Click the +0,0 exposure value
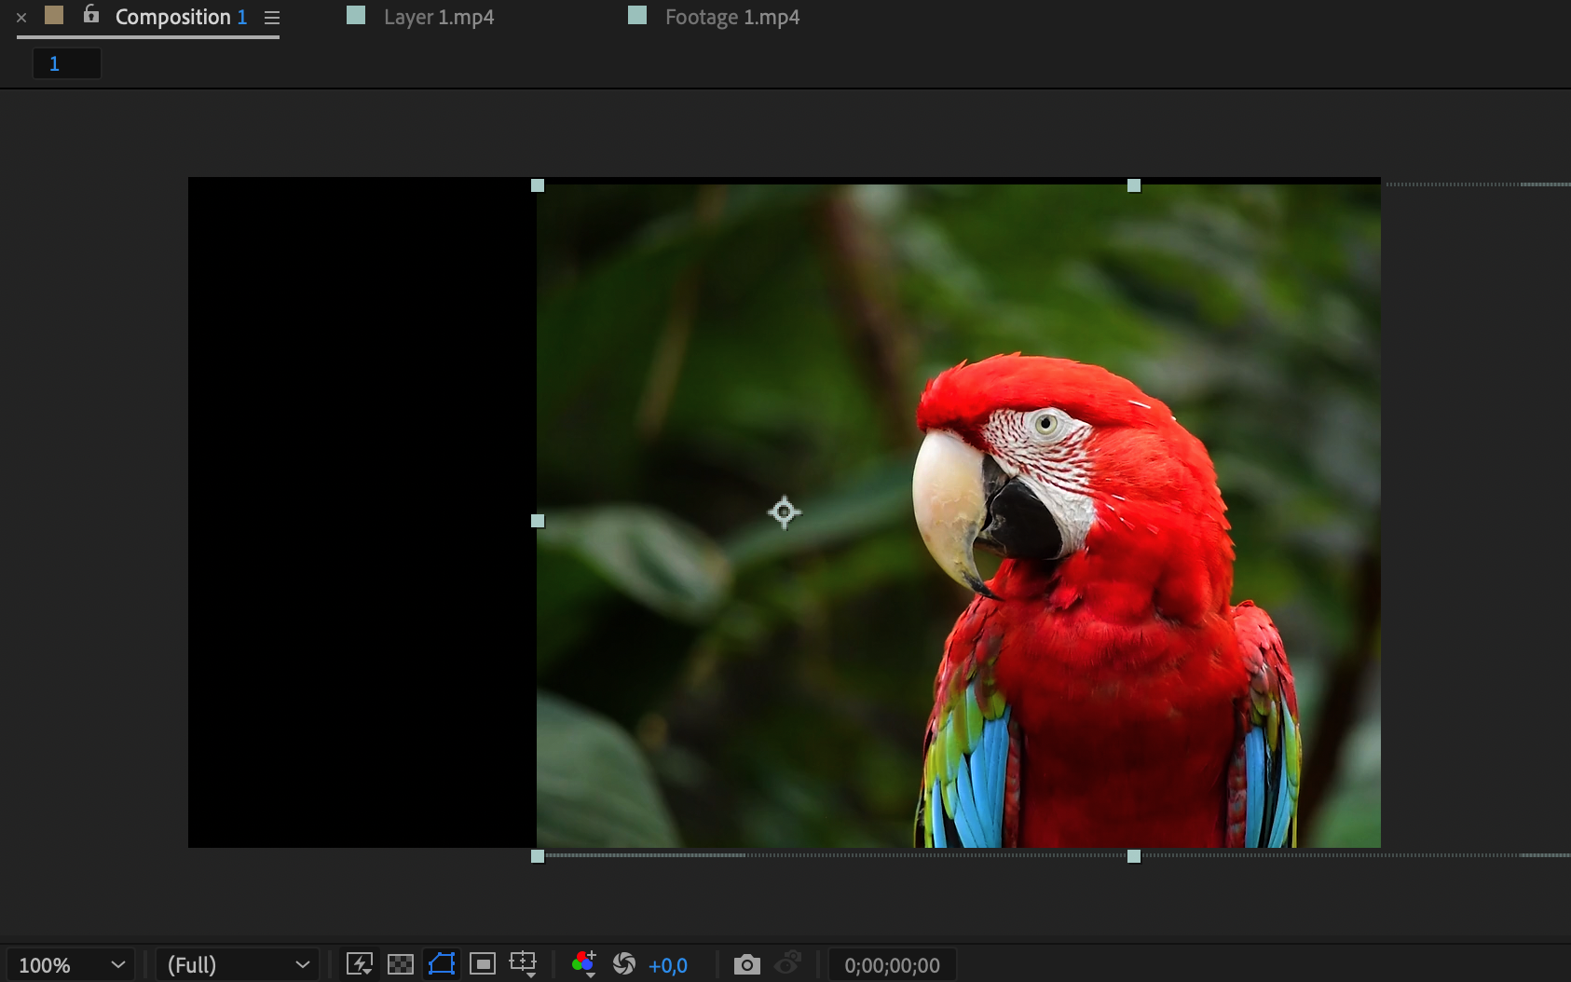The height and width of the screenshot is (982, 1571). (668, 965)
